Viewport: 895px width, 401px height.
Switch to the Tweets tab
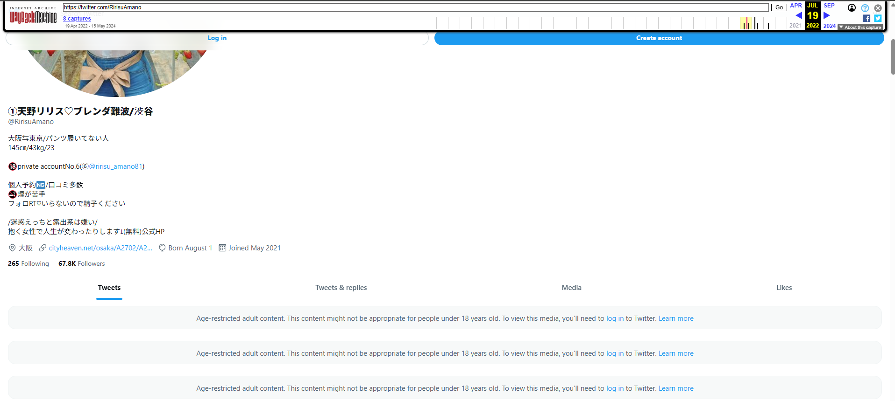pyautogui.click(x=109, y=288)
